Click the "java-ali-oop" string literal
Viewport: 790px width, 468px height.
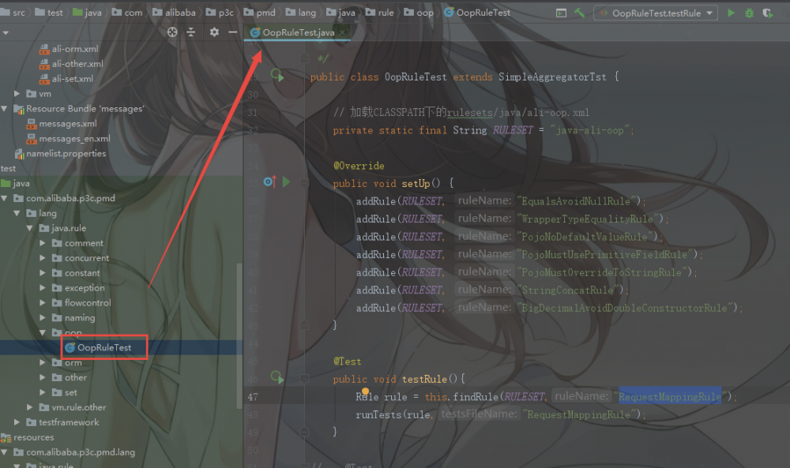tap(590, 130)
